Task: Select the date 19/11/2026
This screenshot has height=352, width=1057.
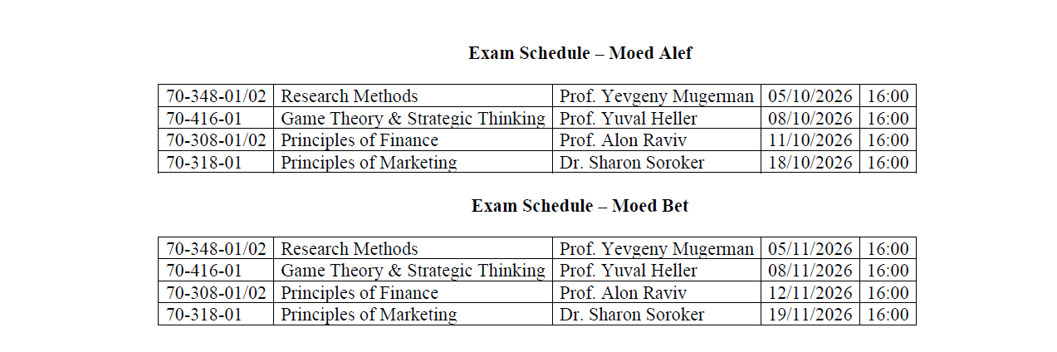Action: (810, 315)
